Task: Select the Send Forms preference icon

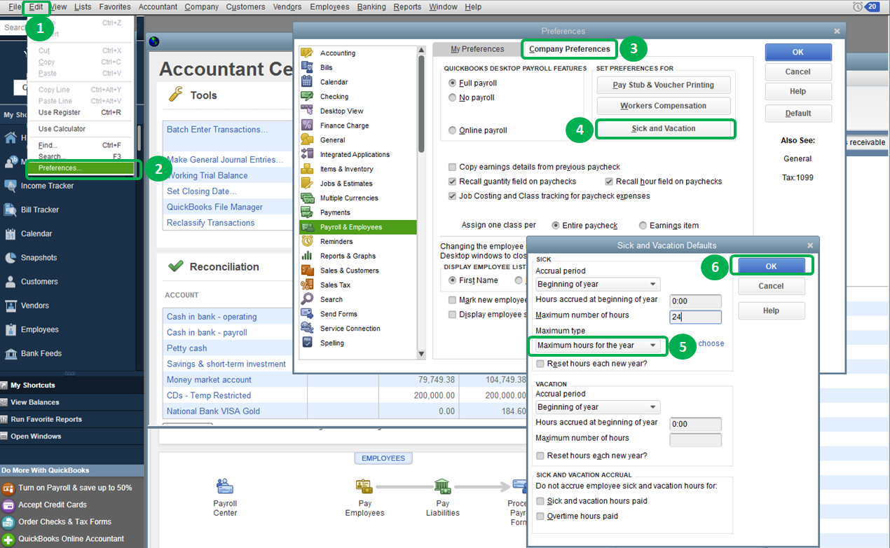Action: tap(306, 313)
